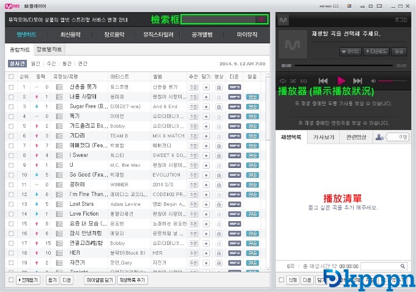Open song info icon for Lost Stars
Viewport: 416px width, 292px height.
[x=59, y=204]
